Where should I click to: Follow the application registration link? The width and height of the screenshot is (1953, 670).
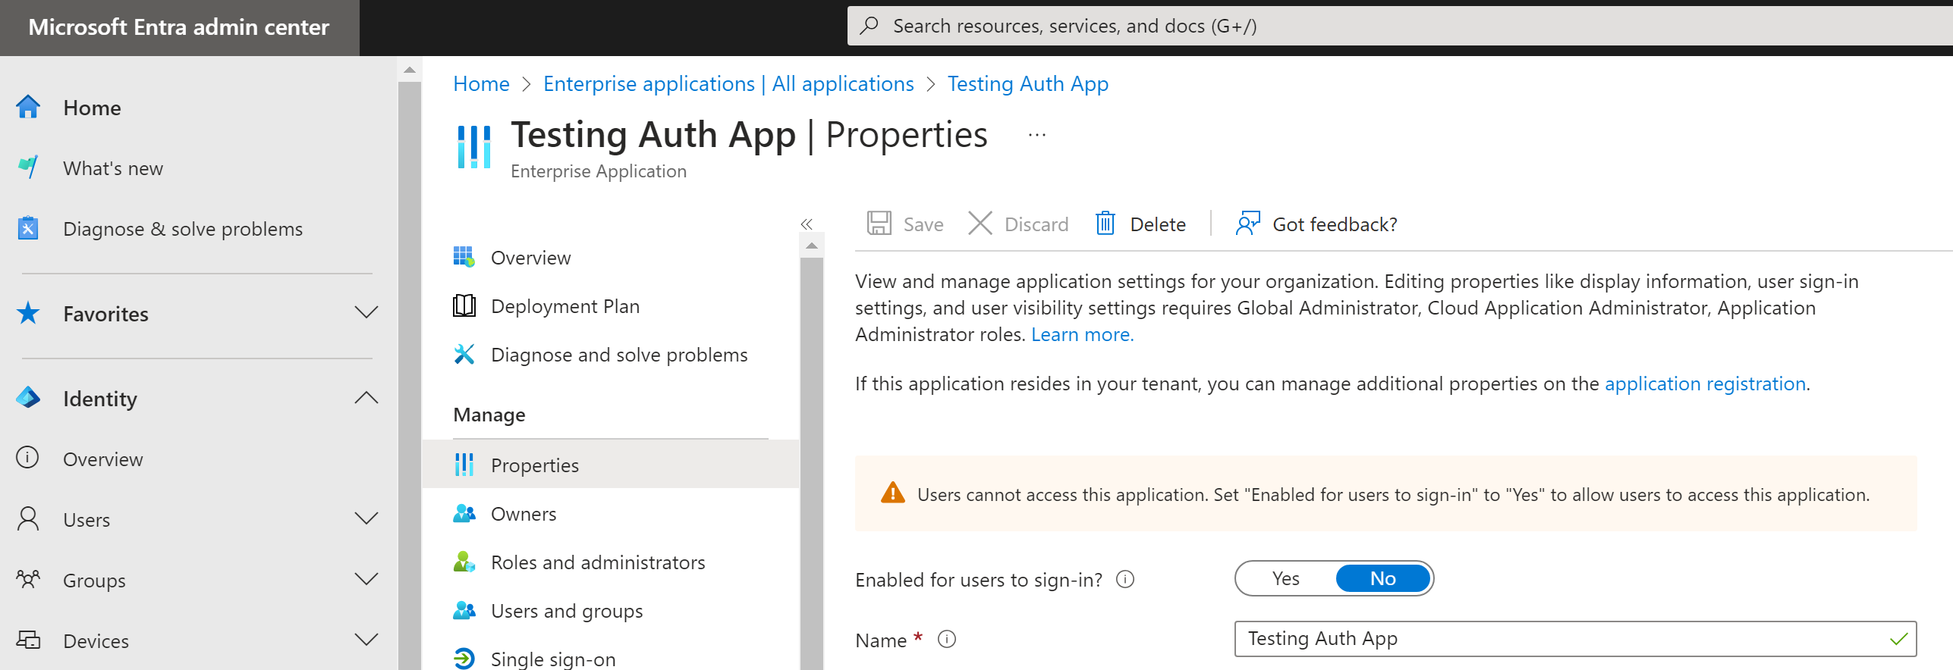[1705, 384]
